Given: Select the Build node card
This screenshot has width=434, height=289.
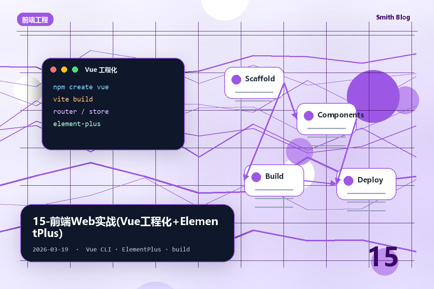Looking at the screenshot, I should 274,180.
